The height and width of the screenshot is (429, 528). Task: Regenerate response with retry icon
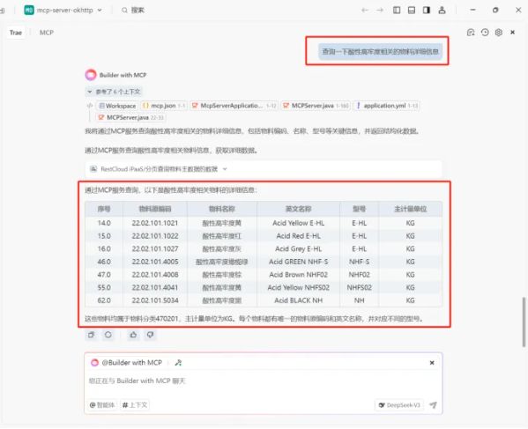coord(108,335)
